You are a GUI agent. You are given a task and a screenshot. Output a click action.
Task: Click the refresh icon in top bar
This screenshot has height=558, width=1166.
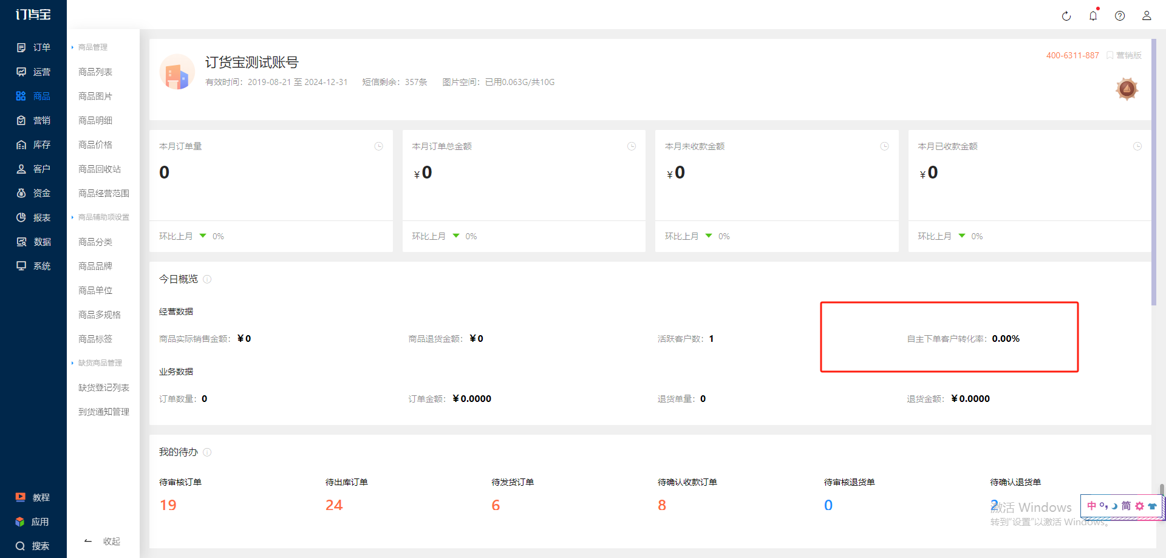tap(1066, 16)
